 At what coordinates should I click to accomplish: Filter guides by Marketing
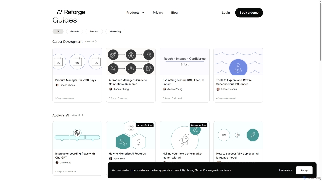[115, 31]
